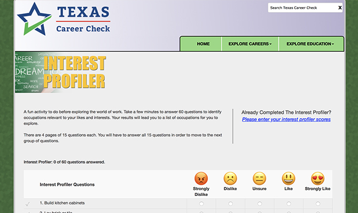Click the Strongly Like heart-eyes emoji
358x213 pixels.
click(317, 178)
